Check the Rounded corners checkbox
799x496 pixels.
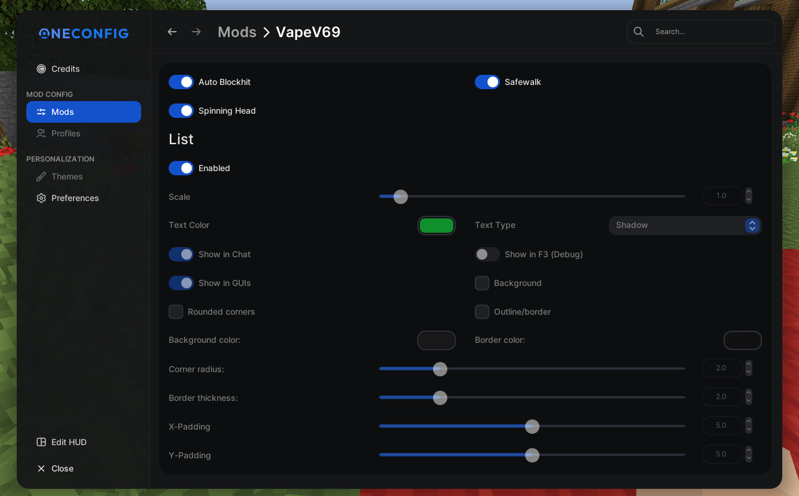pyautogui.click(x=176, y=312)
